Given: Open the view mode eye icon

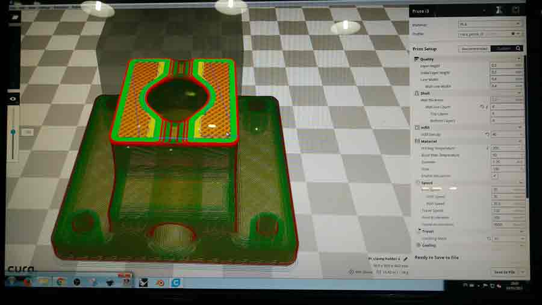Looking at the screenshot, I should tap(13, 98).
